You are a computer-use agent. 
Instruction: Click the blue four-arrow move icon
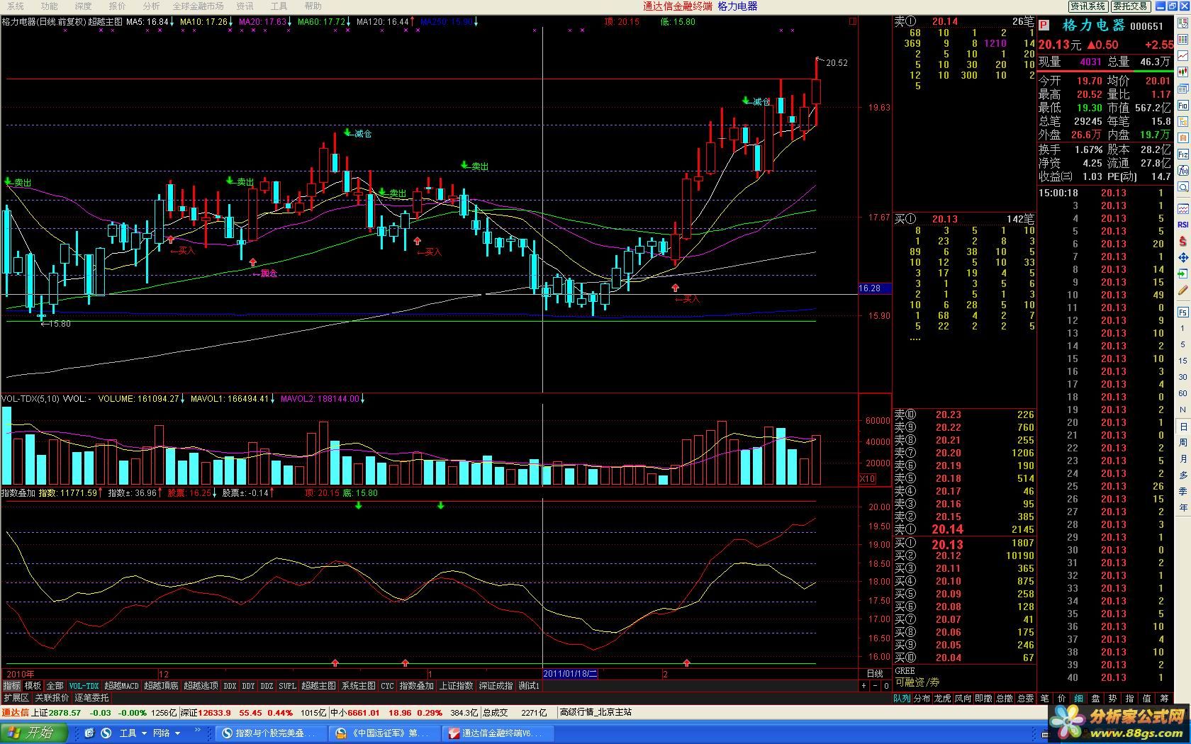[1182, 258]
